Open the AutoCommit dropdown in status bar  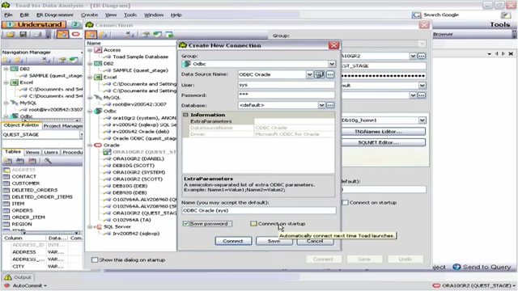(x=45, y=285)
